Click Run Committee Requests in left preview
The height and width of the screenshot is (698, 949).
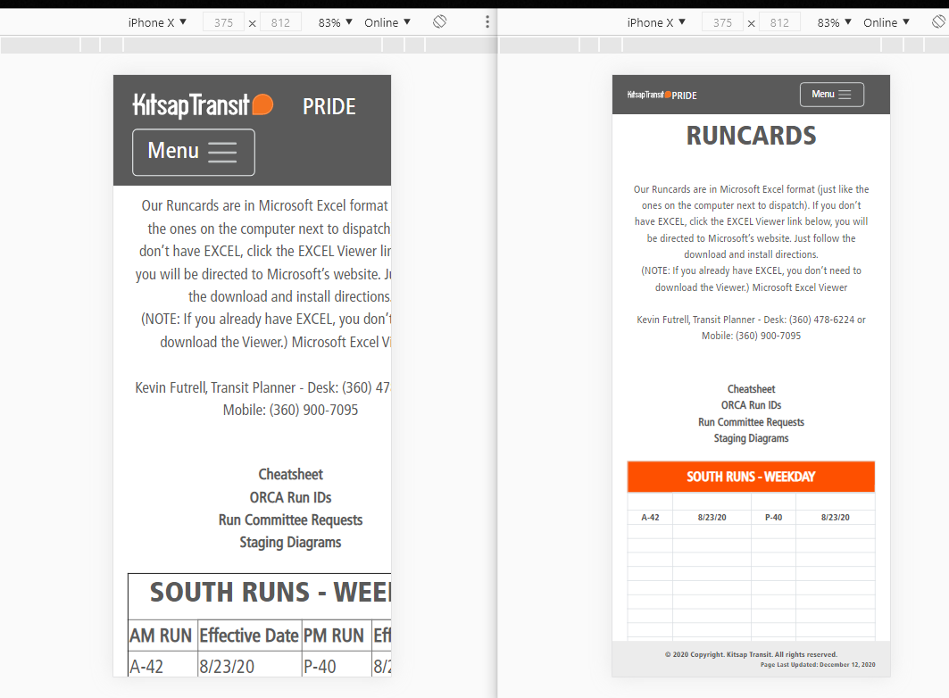290,519
